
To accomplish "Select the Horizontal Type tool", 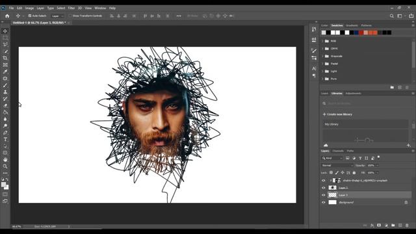I will [5, 139].
